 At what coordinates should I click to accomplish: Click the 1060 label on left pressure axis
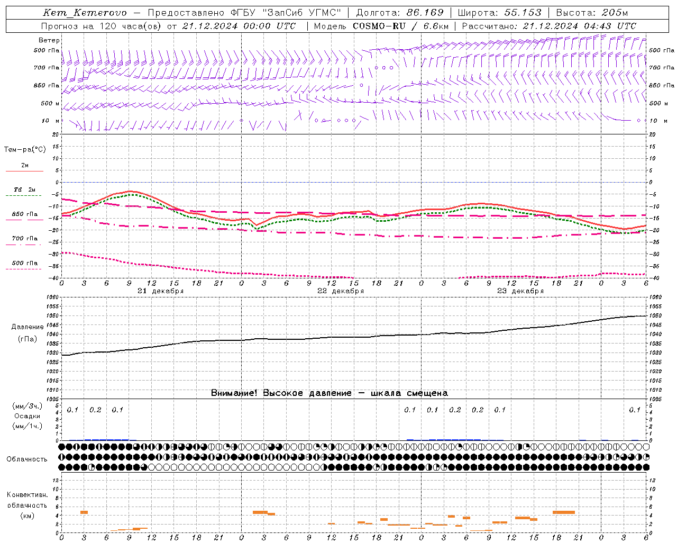52,297
